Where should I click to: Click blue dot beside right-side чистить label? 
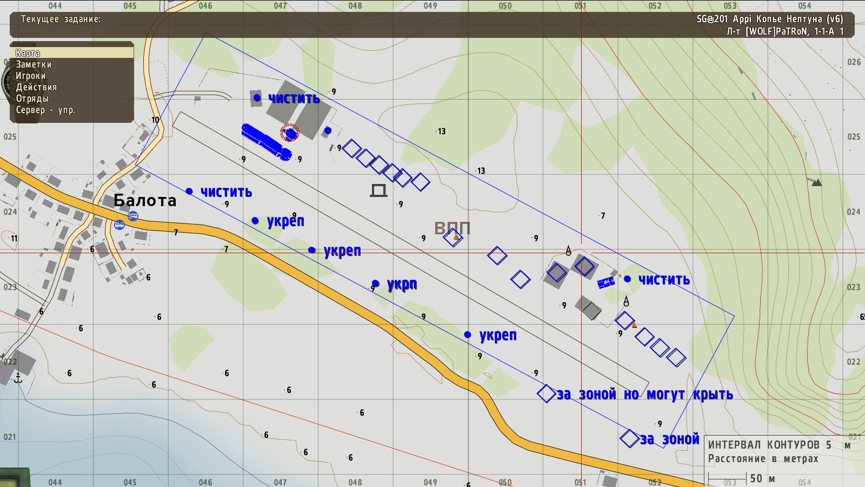coord(627,279)
